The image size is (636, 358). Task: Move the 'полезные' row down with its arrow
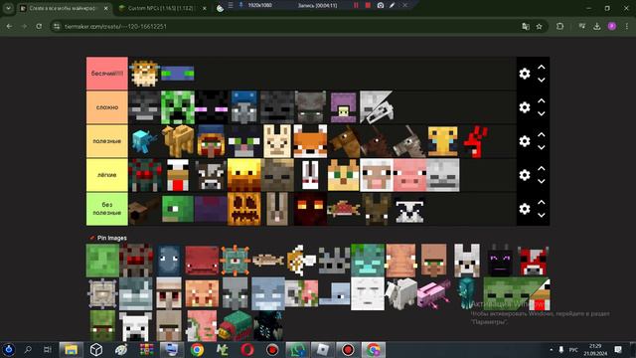(542, 148)
